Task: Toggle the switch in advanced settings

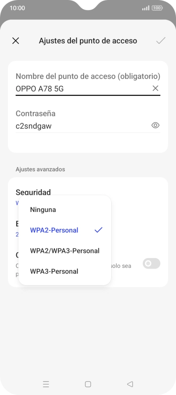Action: click(151, 263)
